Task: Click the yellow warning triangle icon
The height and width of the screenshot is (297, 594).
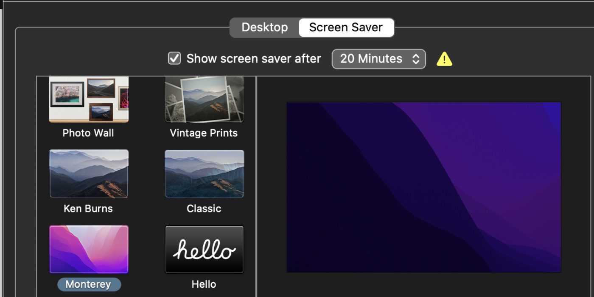Action: click(444, 59)
